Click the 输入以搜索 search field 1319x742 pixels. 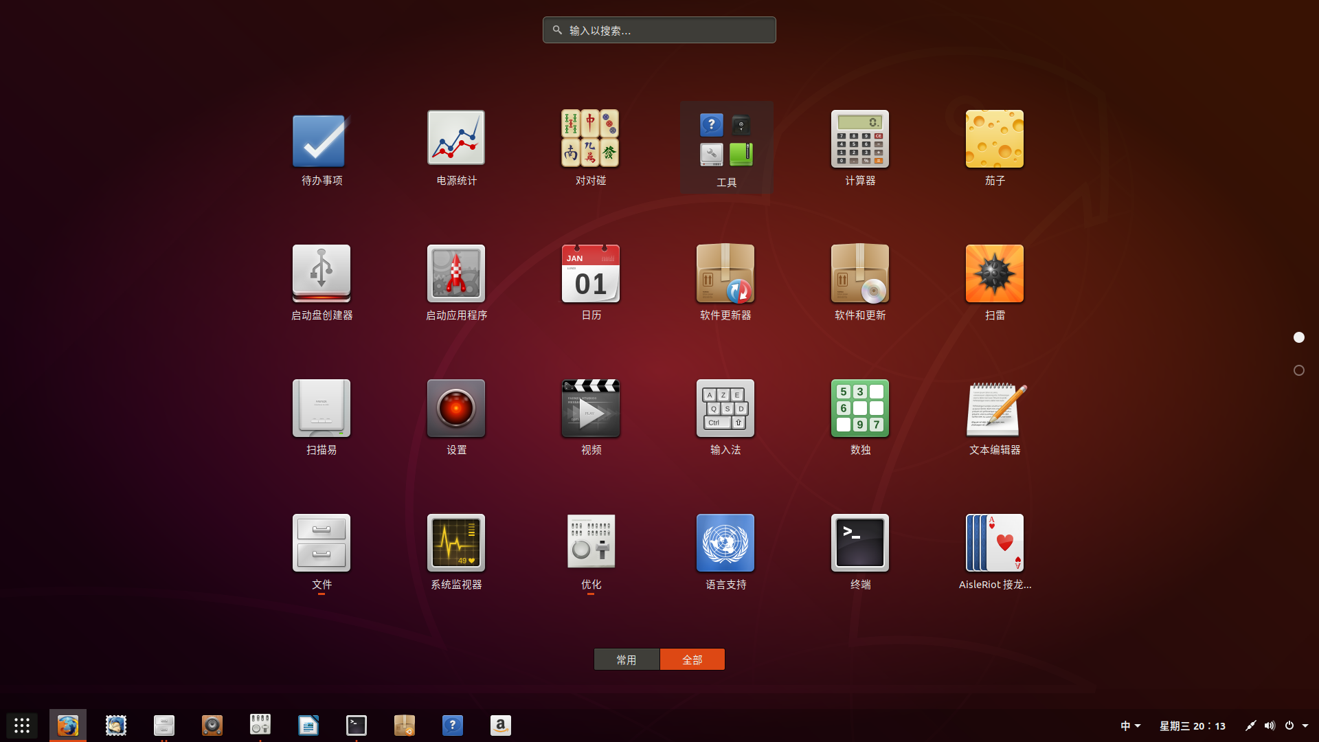pyautogui.click(x=659, y=30)
